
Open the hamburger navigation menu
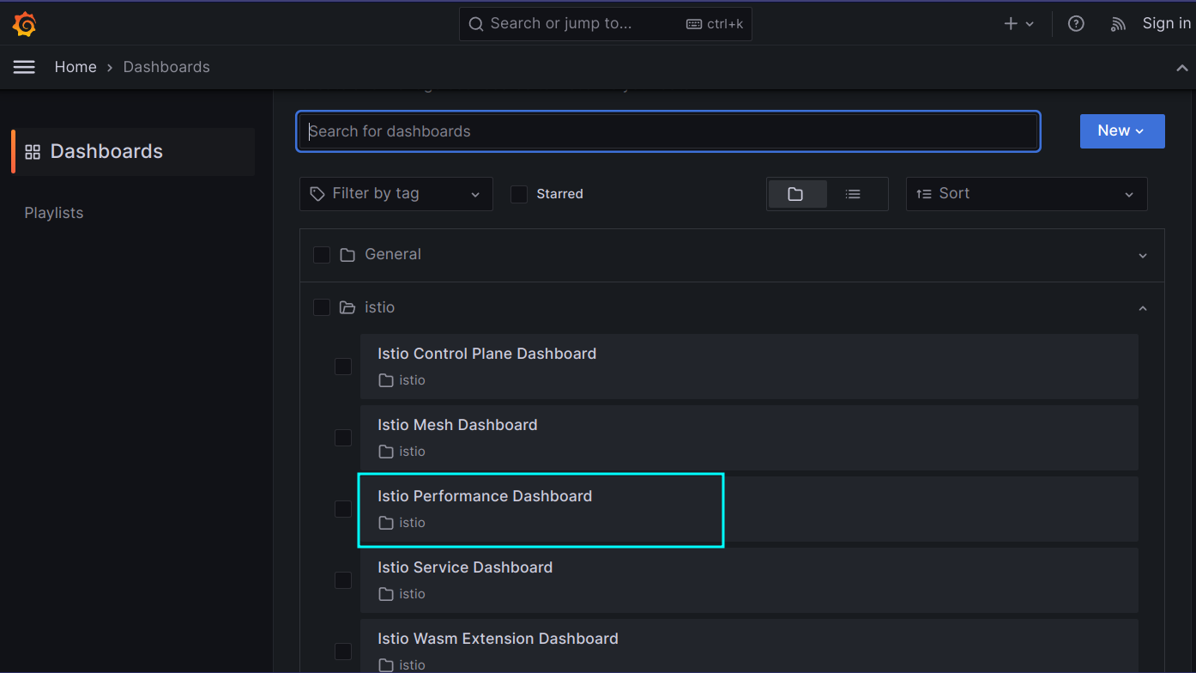(x=24, y=67)
